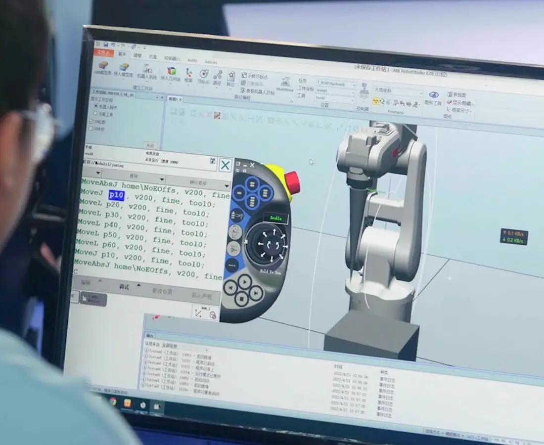
Task: Click the pendant joystick center
Action: (x=272, y=245)
